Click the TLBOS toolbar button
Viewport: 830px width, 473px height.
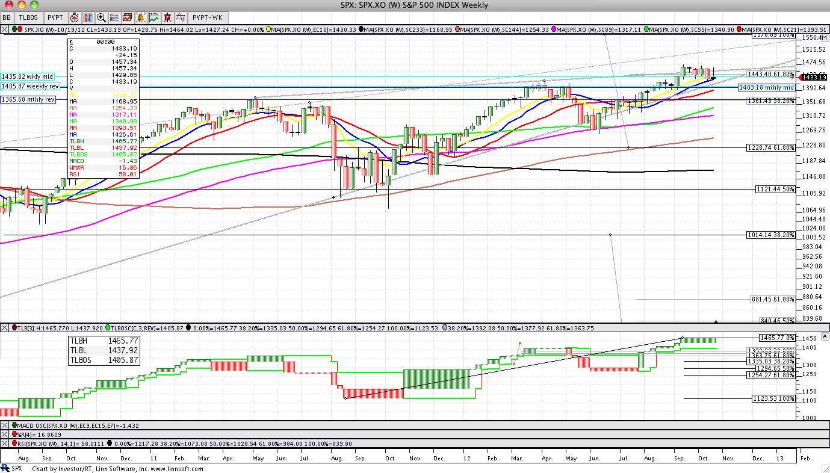28,17
